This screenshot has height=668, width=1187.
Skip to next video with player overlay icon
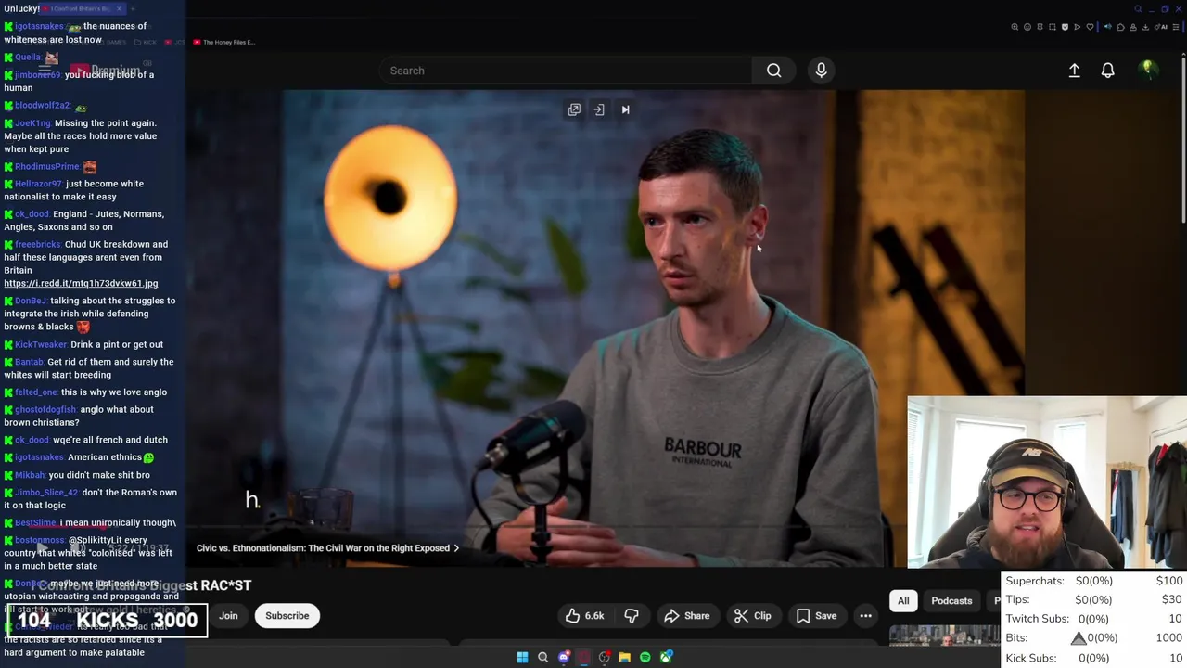click(x=625, y=109)
